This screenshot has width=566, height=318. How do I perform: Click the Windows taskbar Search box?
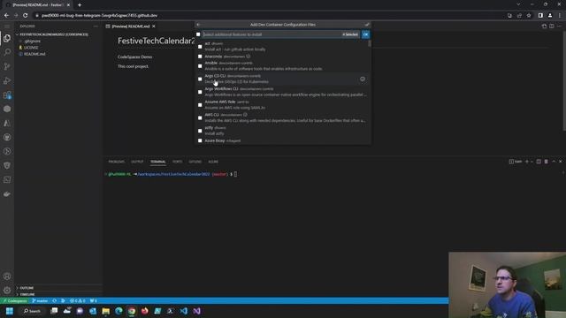coord(32,311)
